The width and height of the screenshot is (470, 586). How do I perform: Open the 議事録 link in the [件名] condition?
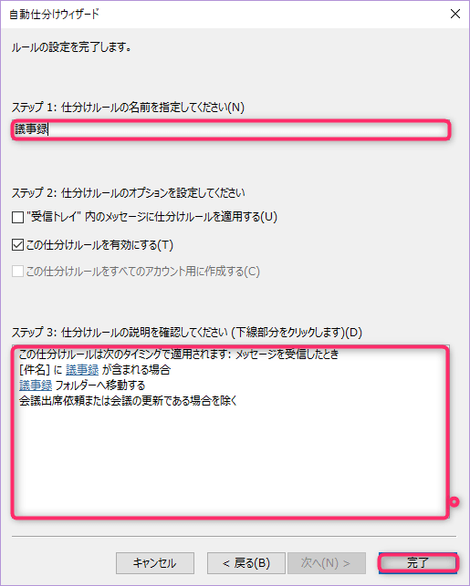(82, 370)
